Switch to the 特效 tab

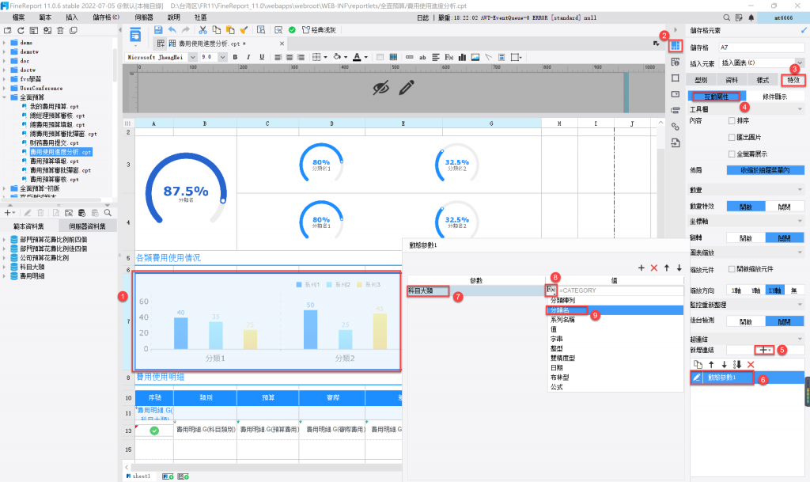[793, 80]
